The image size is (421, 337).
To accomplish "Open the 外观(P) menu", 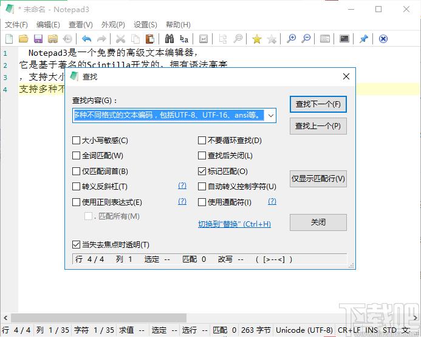I will pyautogui.click(x=113, y=25).
